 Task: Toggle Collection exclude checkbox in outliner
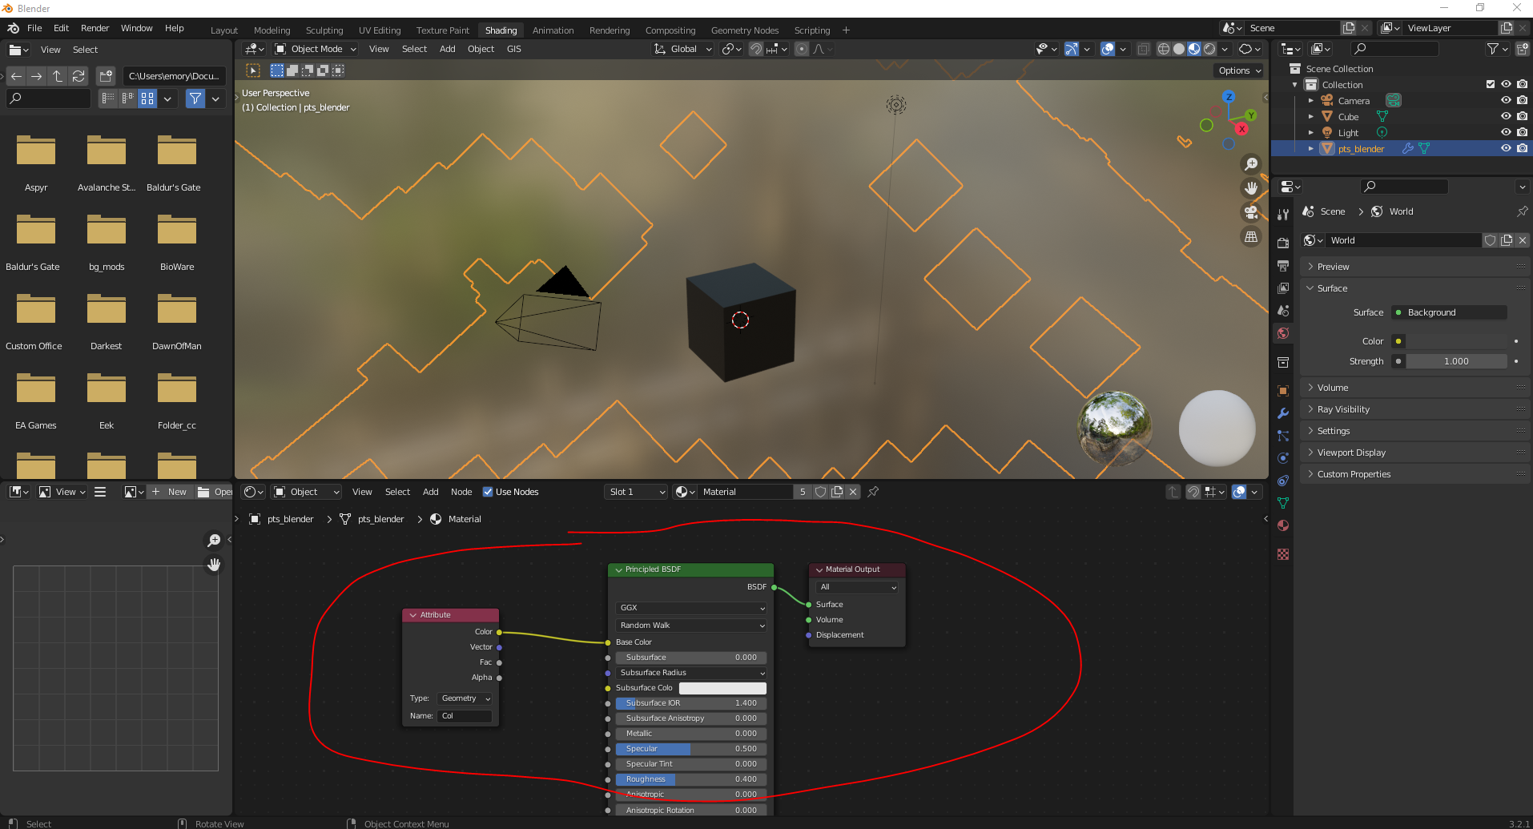[x=1491, y=84]
